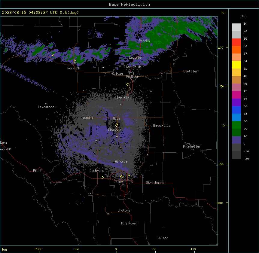Click the -100 tick on the bottom km axis

pyautogui.click(x=38, y=249)
